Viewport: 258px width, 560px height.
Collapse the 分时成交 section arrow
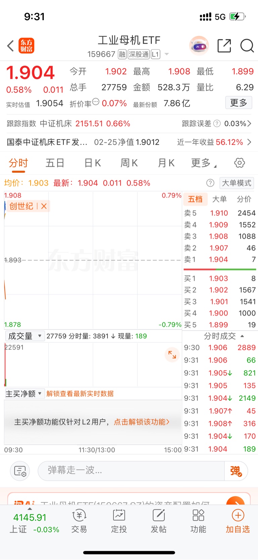(x=242, y=336)
